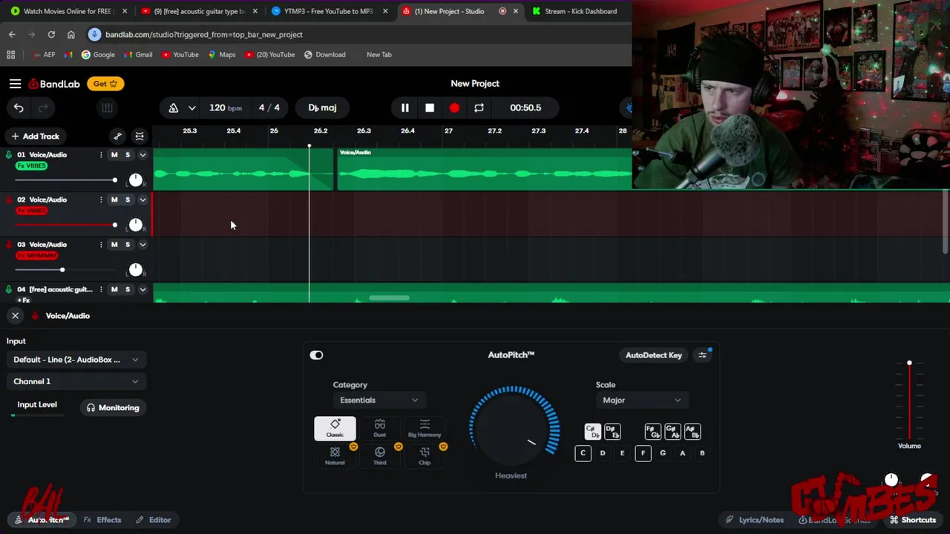950x534 pixels.
Task: Select the Natural AutoPitch preset
Action: click(335, 455)
